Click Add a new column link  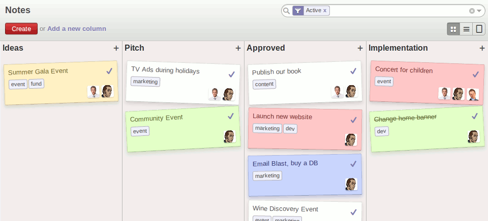click(x=77, y=29)
